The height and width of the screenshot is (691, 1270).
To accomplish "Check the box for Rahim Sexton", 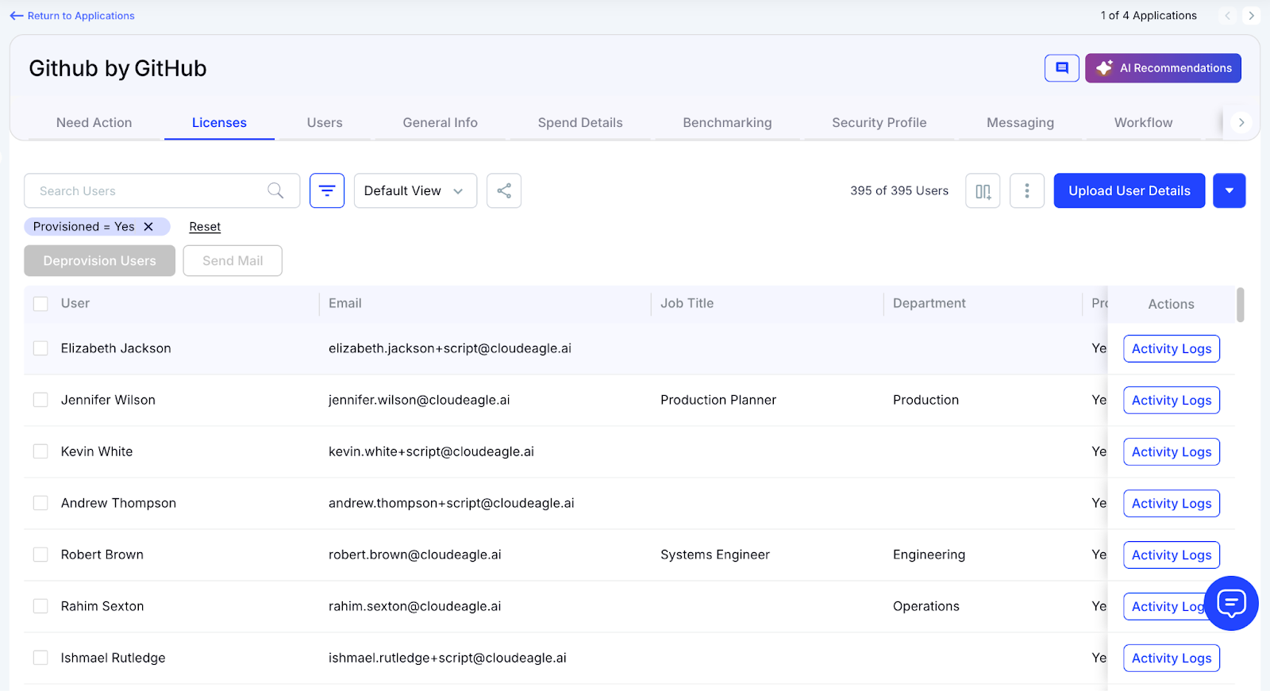I will click(x=40, y=606).
